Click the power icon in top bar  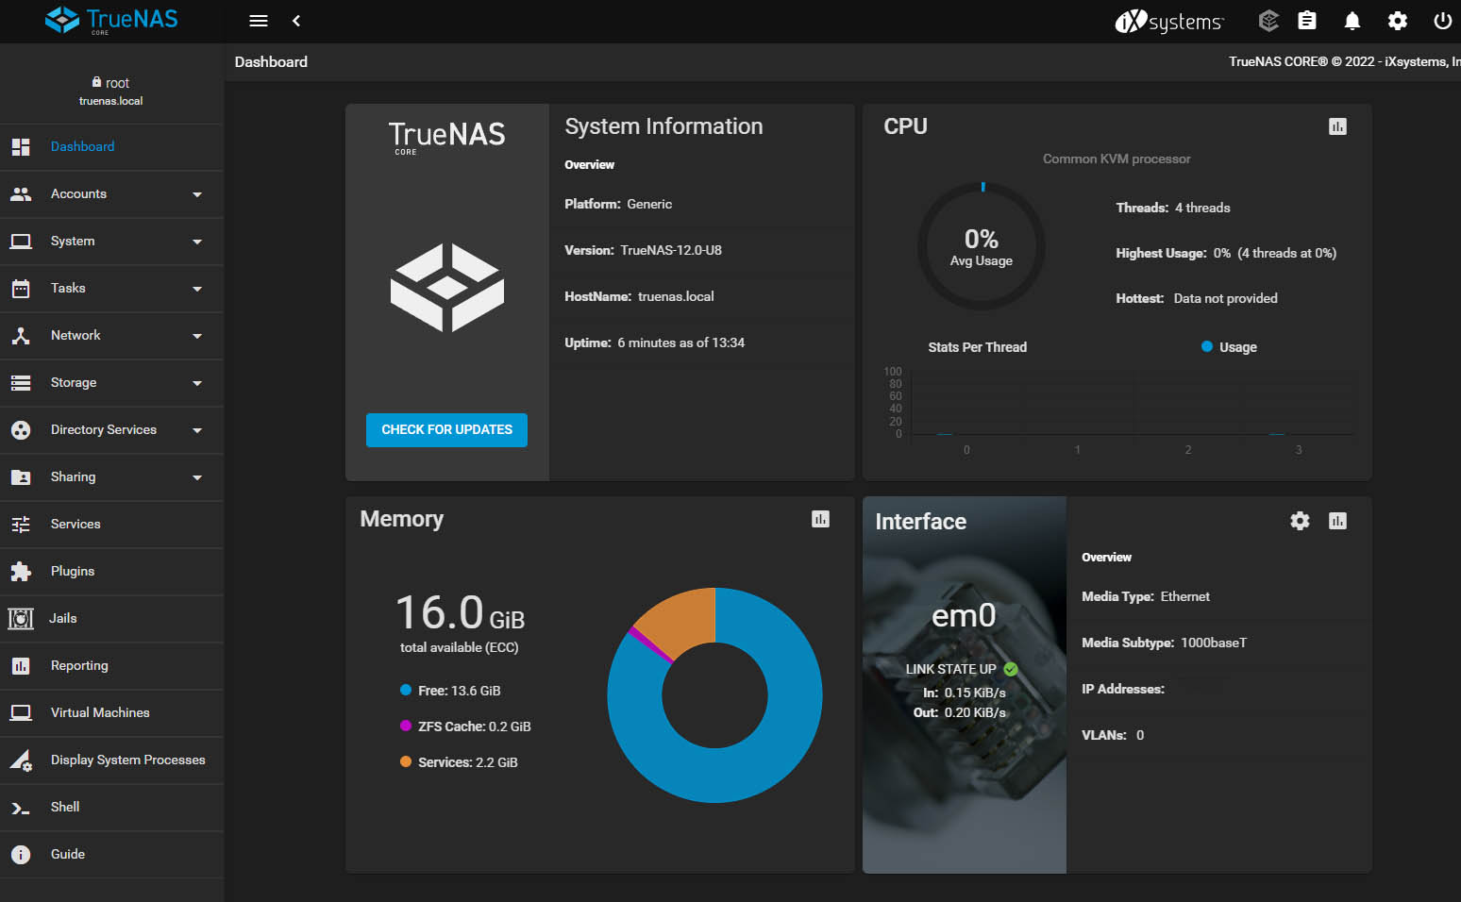(1441, 21)
